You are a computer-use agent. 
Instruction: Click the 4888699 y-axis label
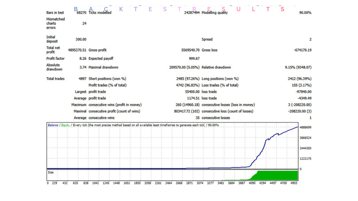(x=305, y=127)
